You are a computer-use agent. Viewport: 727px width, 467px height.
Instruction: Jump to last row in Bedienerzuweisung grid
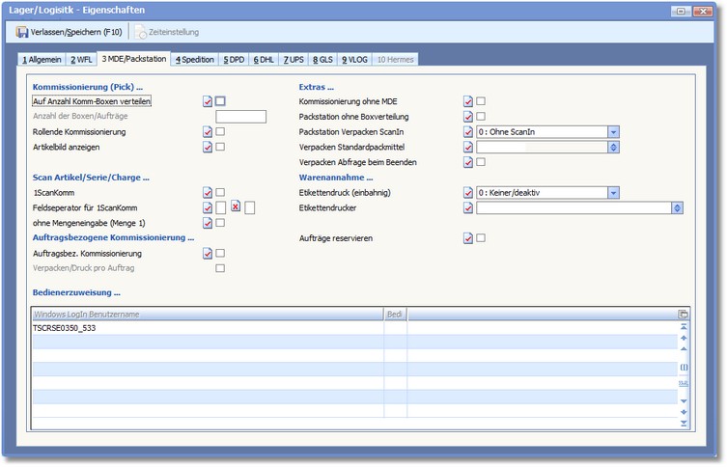click(x=684, y=423)
